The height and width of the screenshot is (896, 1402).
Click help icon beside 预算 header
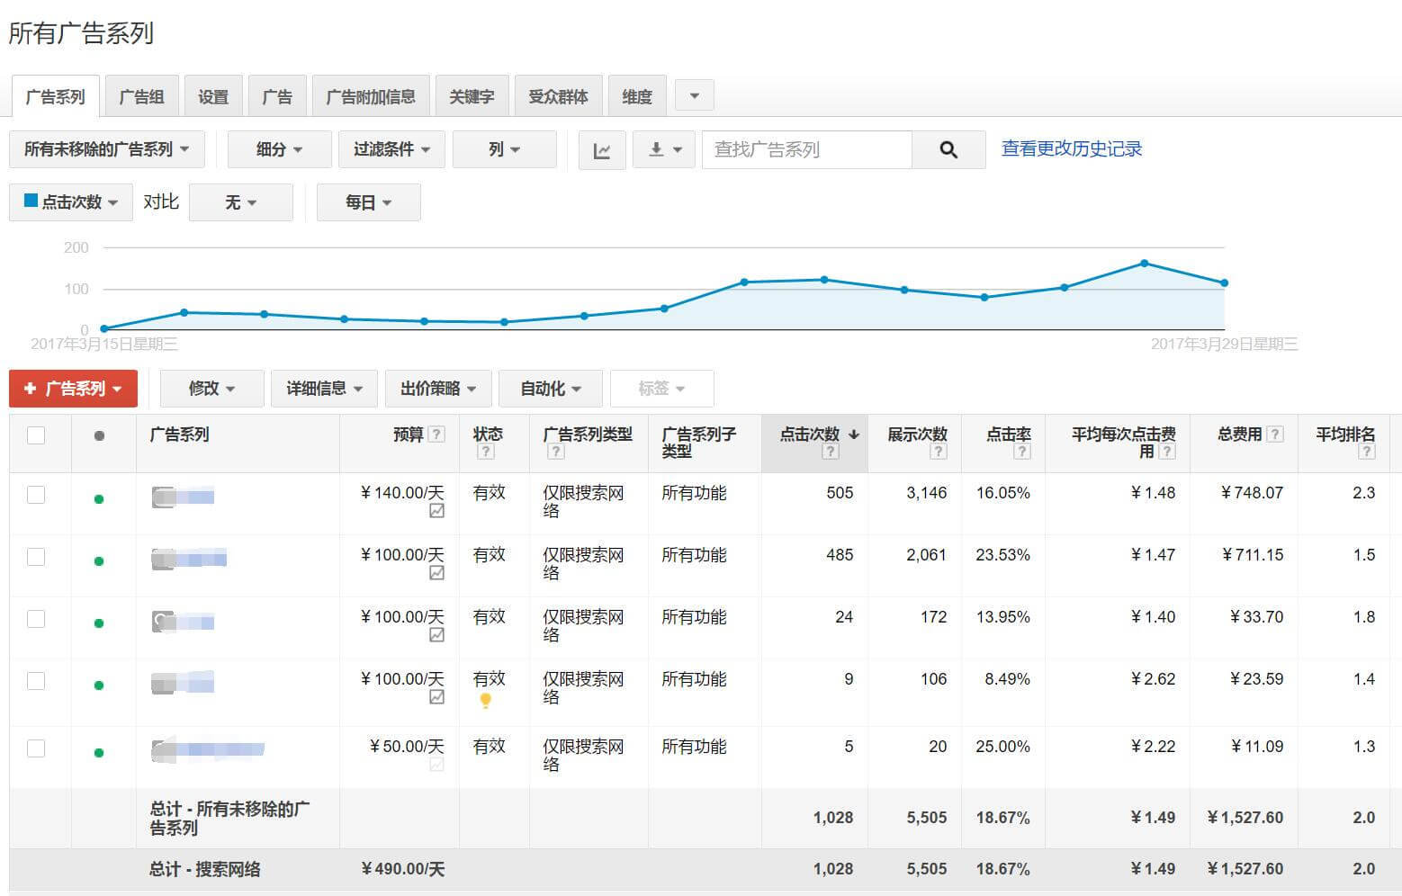(436, 435)
